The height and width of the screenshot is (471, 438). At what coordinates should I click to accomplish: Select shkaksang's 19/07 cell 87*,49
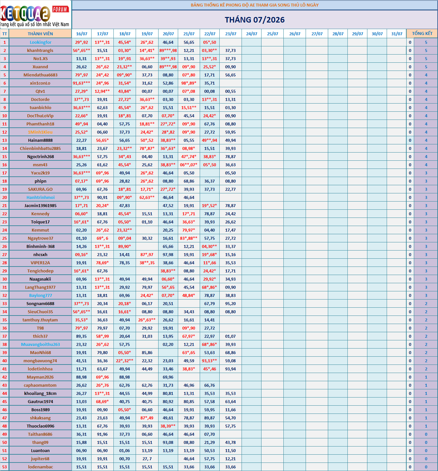tap(147, 418)
